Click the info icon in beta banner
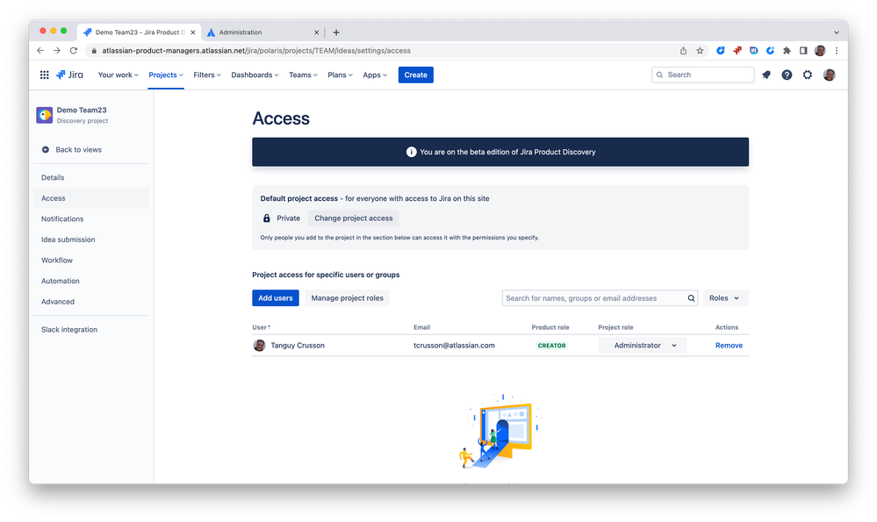This screenshot has height=522, width=877. click(411, 152)
